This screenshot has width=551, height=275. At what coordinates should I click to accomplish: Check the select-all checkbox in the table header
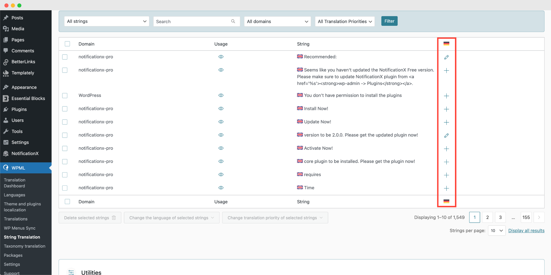click(x=67, y=44)
